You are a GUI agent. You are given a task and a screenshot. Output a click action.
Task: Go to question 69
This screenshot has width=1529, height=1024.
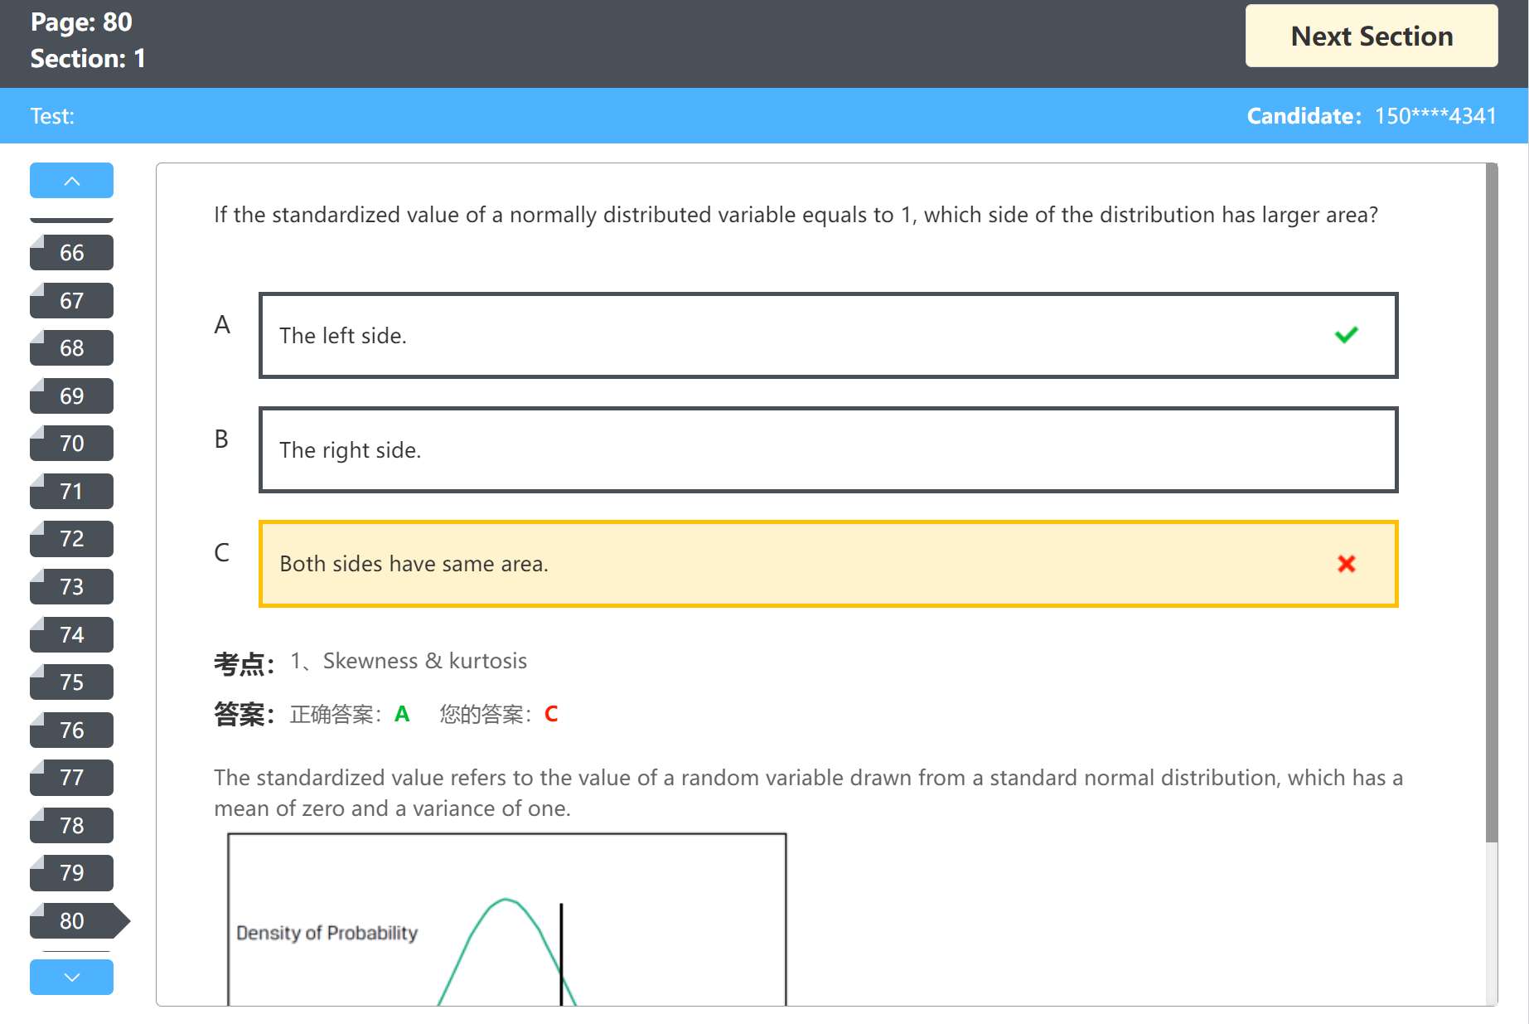point(72,396)
